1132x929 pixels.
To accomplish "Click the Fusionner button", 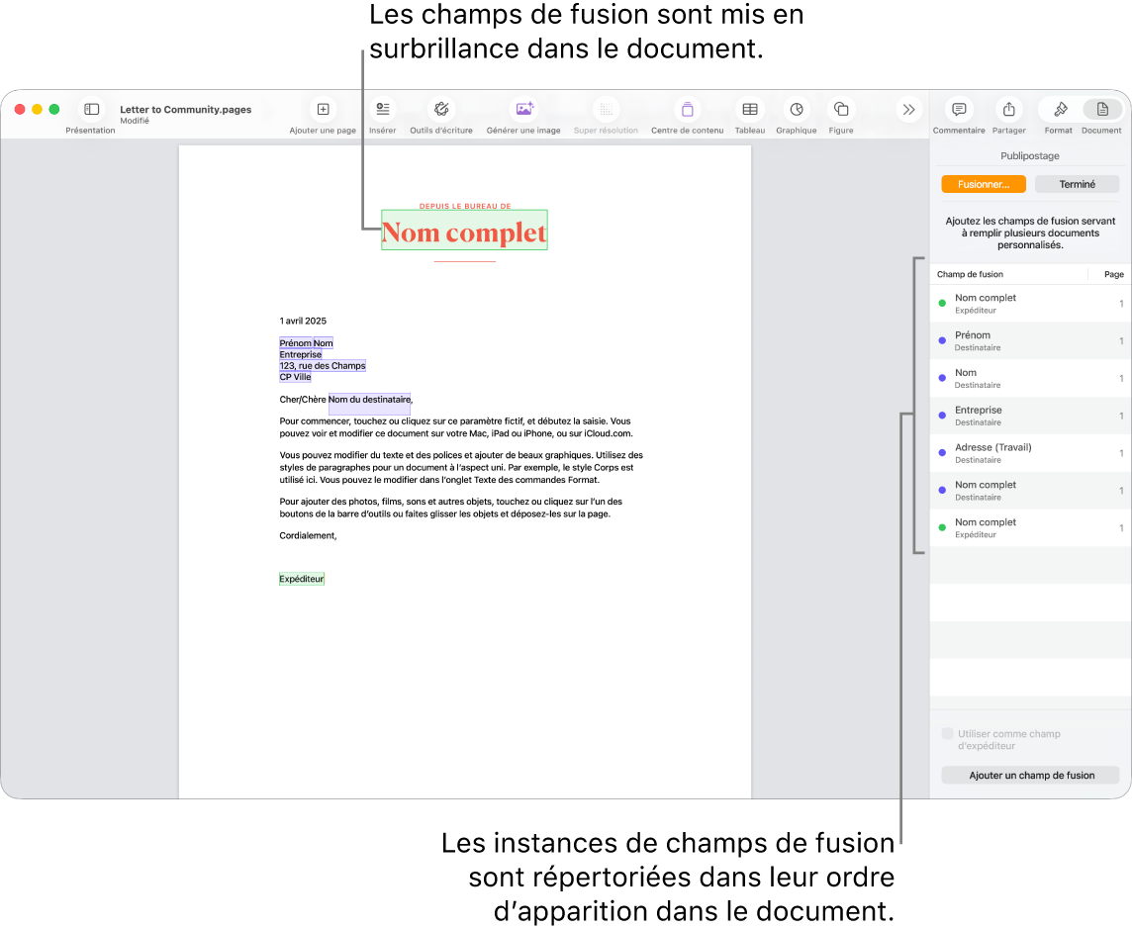I will 983,184.
